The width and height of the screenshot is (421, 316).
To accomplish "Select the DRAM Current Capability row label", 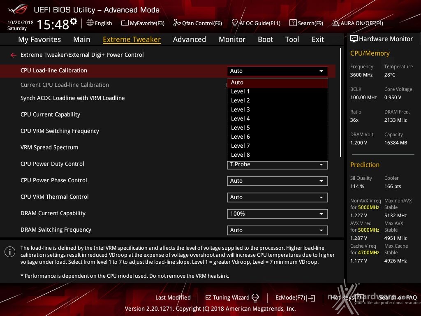I will tap(53, 214).
